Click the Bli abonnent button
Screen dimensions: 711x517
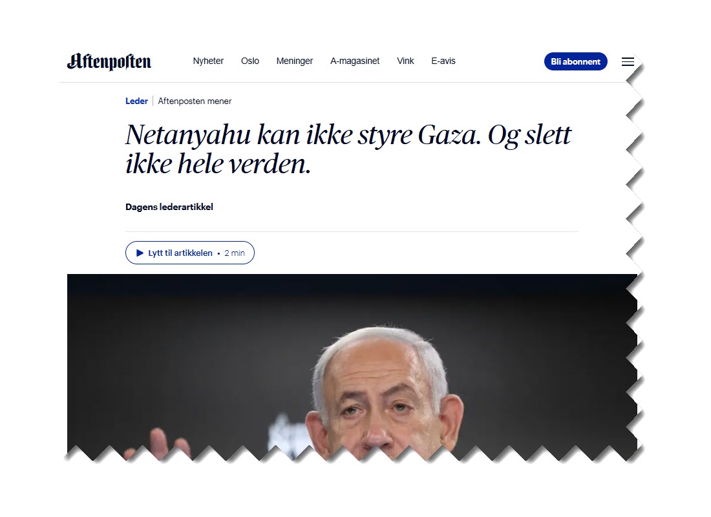click(575, 61)
